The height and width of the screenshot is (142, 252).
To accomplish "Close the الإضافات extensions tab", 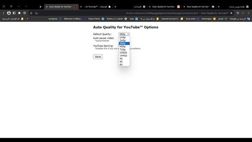I will pos(81,7).
